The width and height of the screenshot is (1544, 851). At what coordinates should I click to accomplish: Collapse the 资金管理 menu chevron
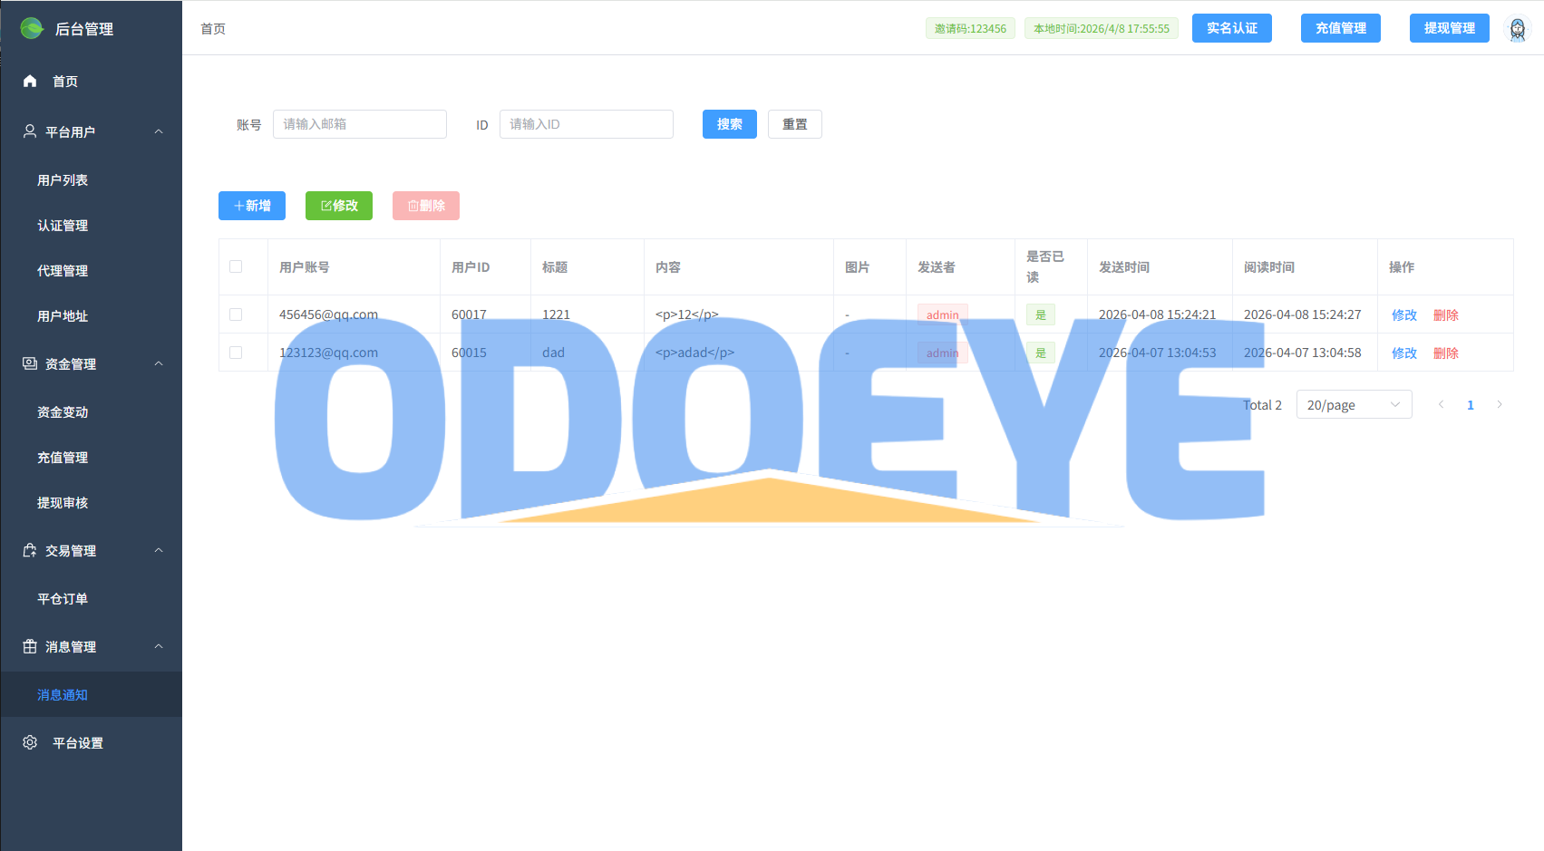(x=159, y=363)
